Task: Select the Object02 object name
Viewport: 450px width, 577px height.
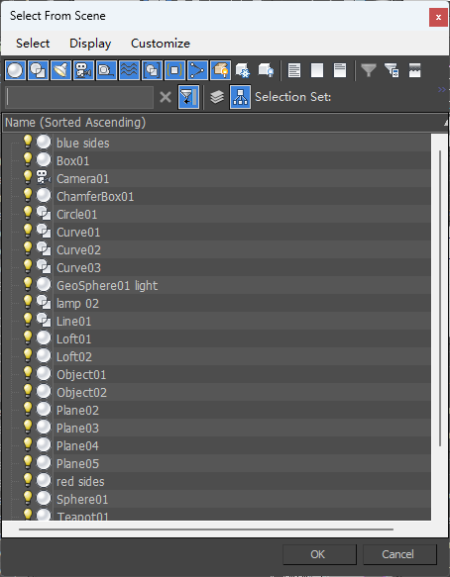Action: pyautogui.click(x=82, y=393)
